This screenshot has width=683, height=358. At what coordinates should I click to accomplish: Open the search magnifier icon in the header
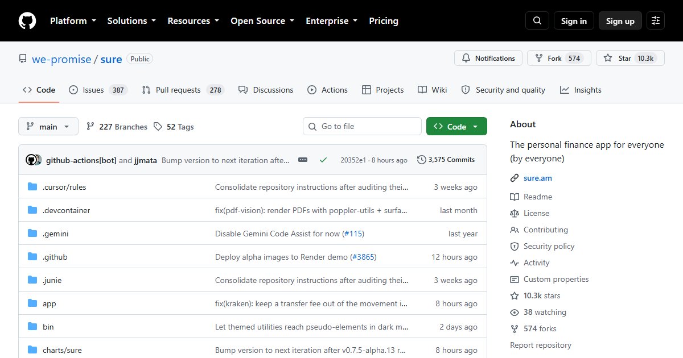(537, 21)
